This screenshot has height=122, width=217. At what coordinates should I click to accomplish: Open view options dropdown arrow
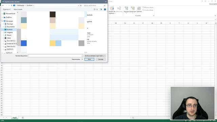coord(97,9)
